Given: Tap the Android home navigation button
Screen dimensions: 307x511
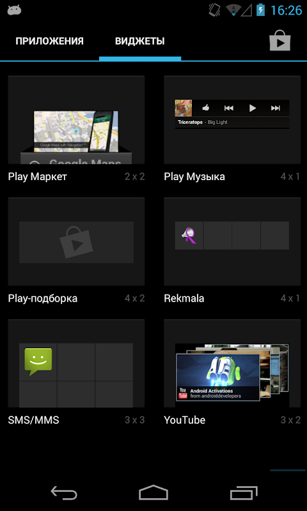Looking at the screenshot, I should pyautogui.click(x=153, y=492).
